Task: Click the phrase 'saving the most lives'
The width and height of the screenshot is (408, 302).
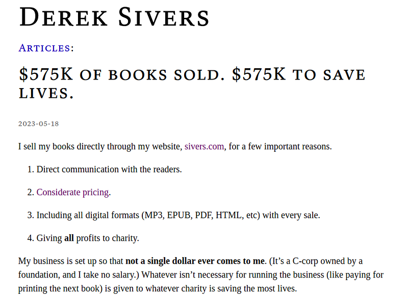Action: [x=256, y=288]
